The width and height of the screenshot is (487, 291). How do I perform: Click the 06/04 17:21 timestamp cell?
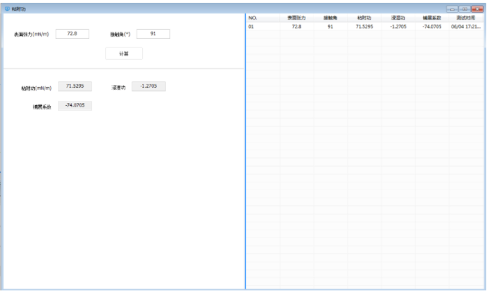pos(465,26)
